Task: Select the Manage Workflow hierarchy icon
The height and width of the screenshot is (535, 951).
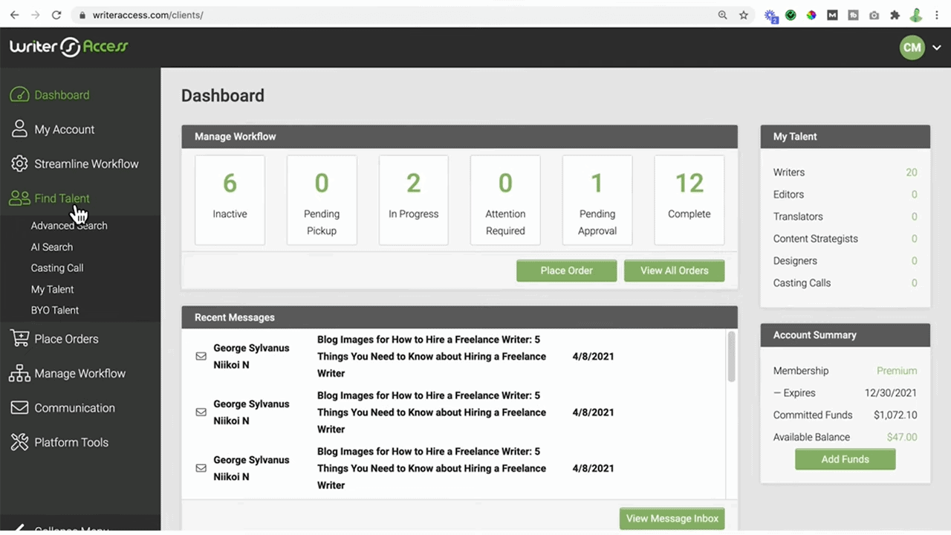Action: pos(19,373)
